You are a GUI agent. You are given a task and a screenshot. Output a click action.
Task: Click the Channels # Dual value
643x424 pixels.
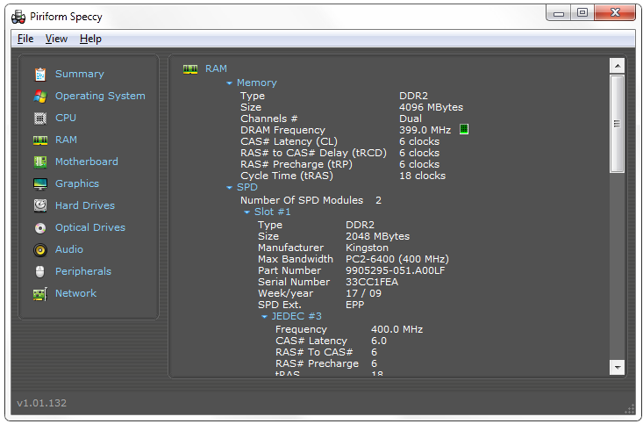coord(411,119)
